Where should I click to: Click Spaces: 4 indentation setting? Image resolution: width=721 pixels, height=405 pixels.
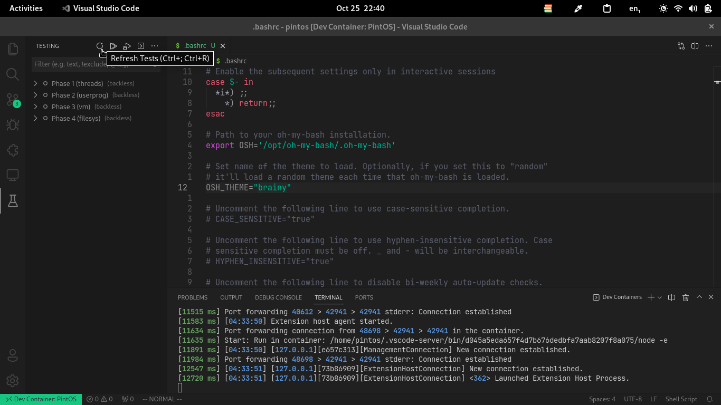602,399
